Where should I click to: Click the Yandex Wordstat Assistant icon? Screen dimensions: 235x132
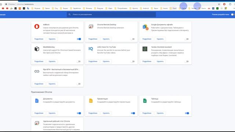145,49
